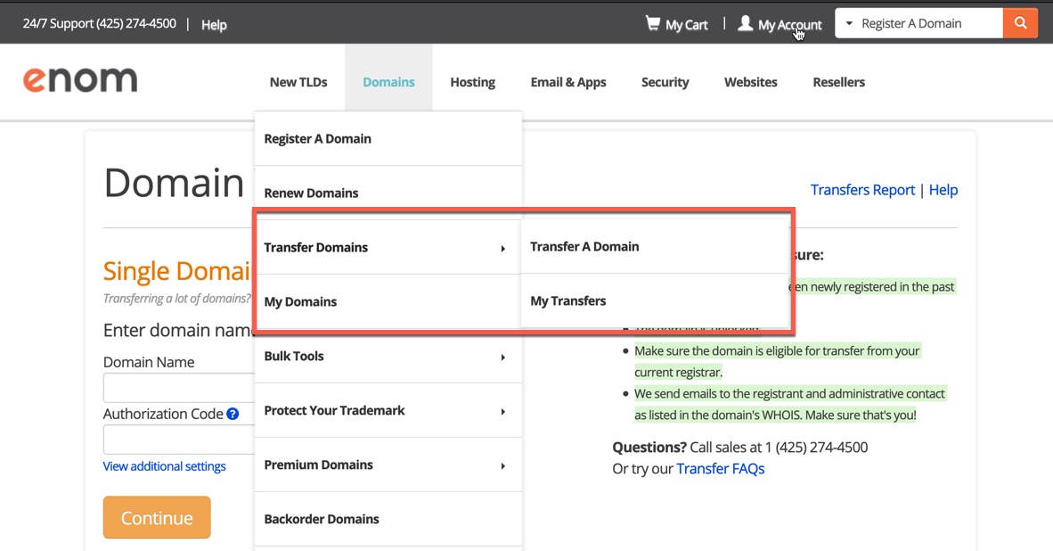Expand the Transfer Domains submenu arrow

pos(503,248)
